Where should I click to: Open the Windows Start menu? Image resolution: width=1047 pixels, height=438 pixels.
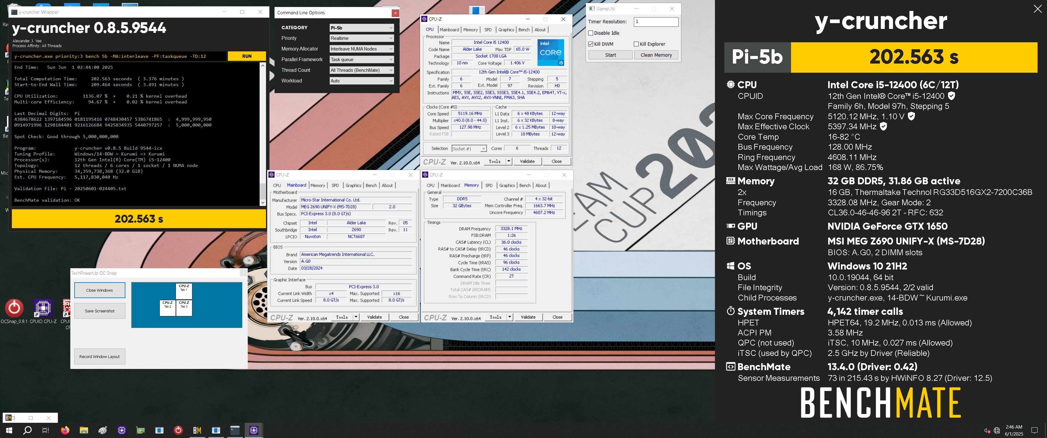pos(9,430)
